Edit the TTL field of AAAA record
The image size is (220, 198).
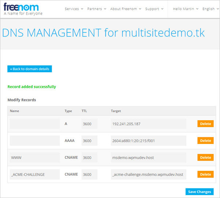[89, 141]
